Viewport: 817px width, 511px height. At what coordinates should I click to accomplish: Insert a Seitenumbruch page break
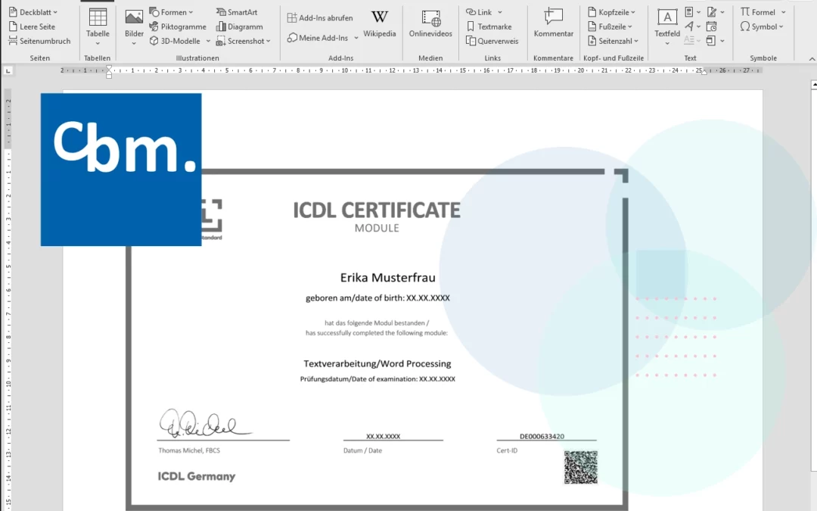pyautogui.click(x=39, y=41)
